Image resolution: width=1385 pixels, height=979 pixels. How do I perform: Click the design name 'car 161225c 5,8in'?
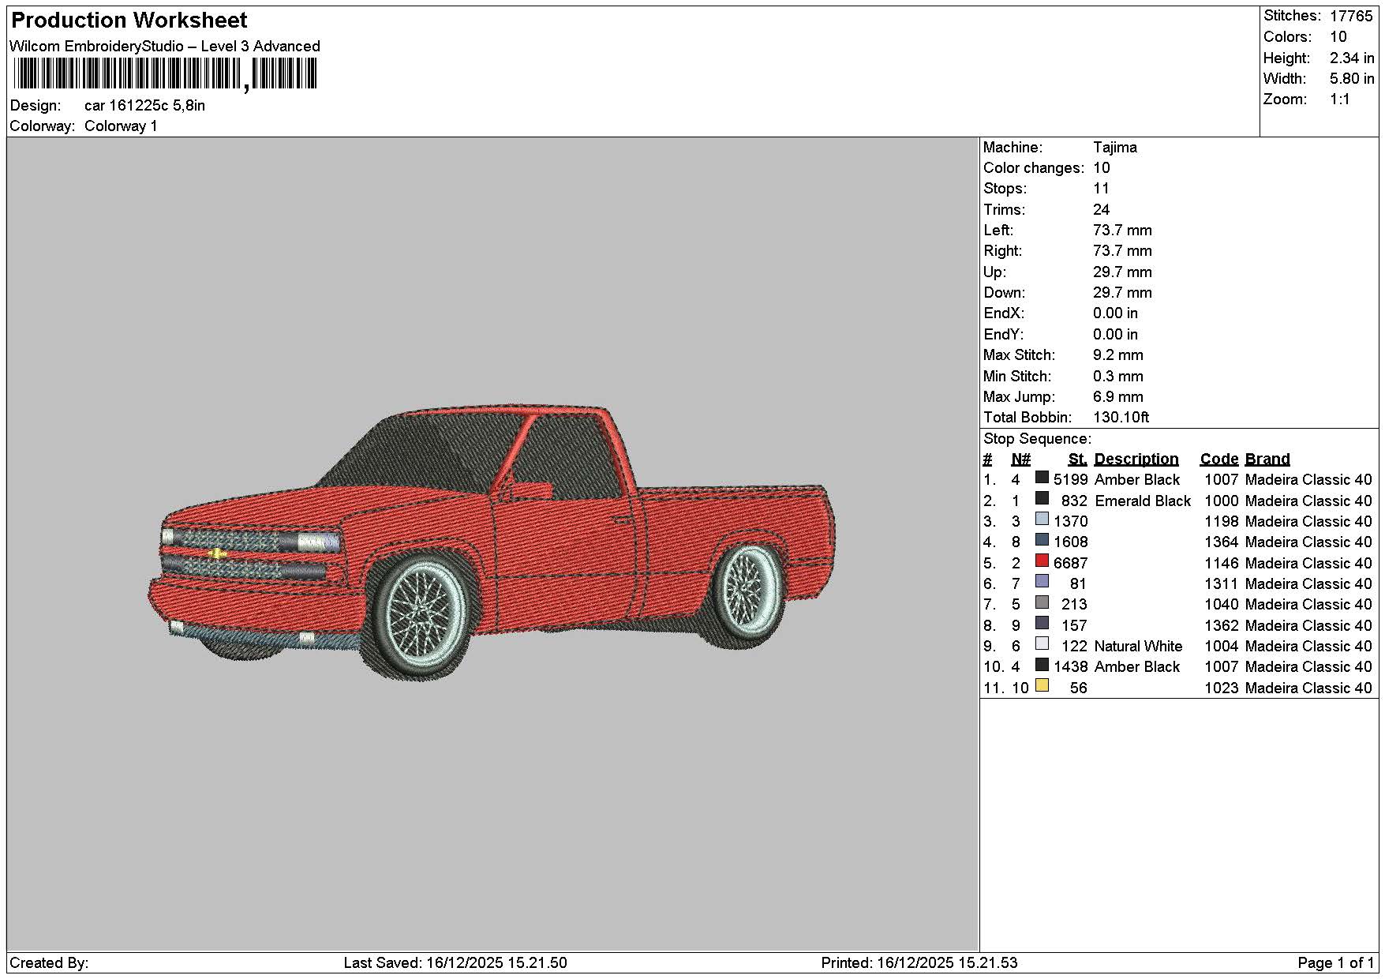[x=144, y=106]
